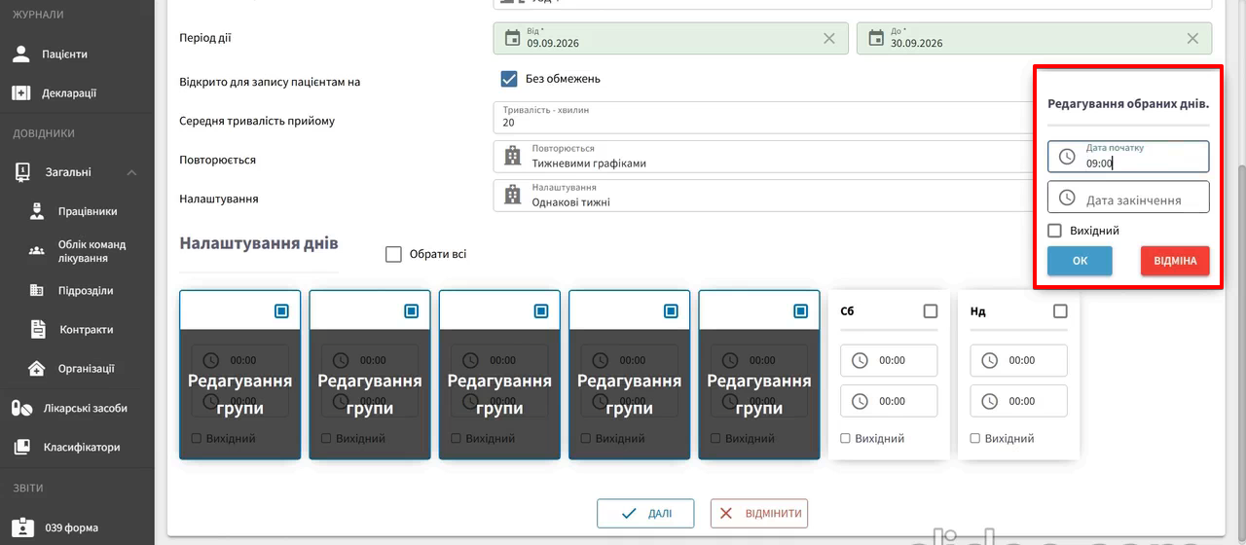Click clock icon of Нд end time
The width and height of the screenshot is (1246, 545).
pyautogui.click(x=990, y=401)
